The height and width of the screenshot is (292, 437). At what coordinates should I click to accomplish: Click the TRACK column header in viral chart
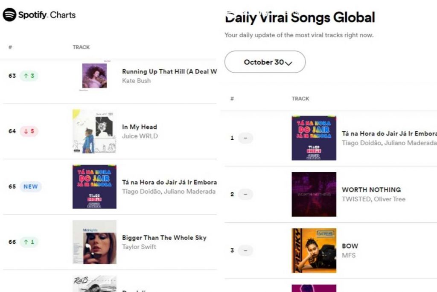pyautogui.click(x=300, y=99)
